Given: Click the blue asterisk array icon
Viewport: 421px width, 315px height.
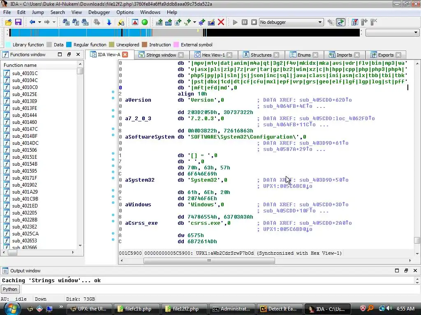Looking at the screenshot, I should click(x=201, y=22).
